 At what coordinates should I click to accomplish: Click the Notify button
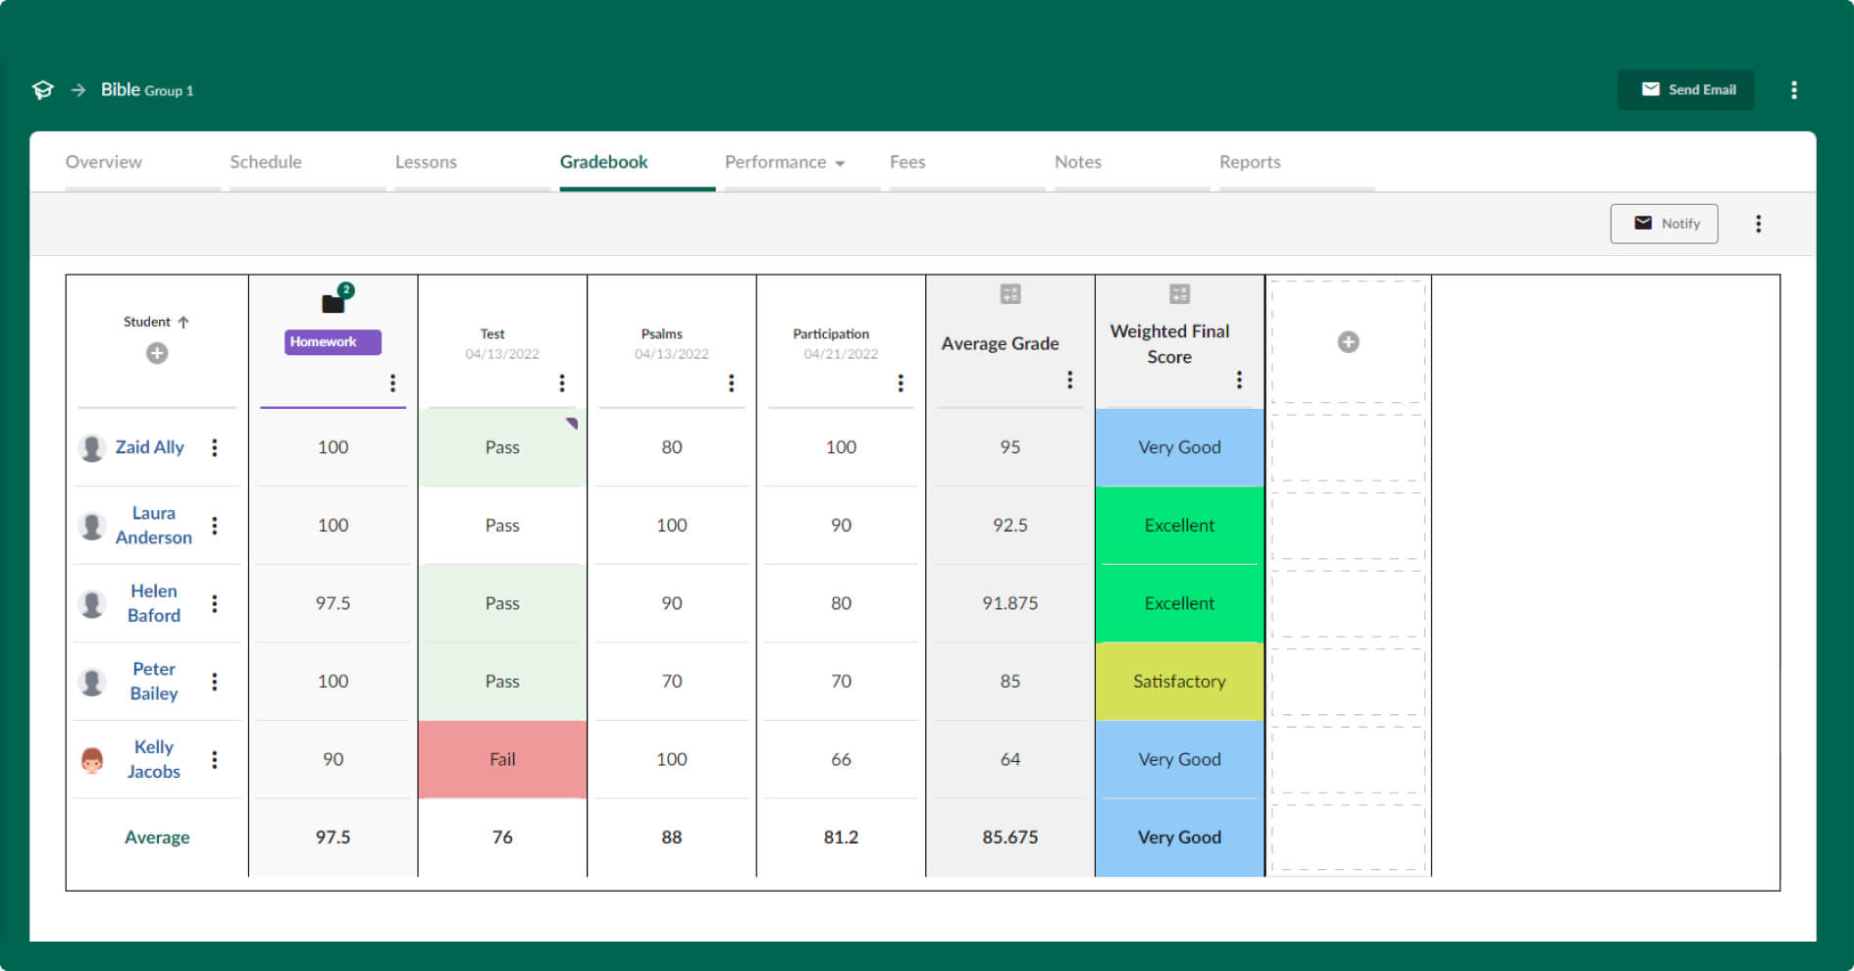(1664, 223)
